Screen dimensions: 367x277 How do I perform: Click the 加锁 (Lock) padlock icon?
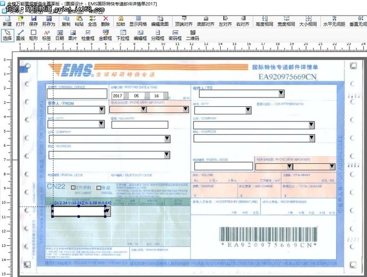pos(121,21)
